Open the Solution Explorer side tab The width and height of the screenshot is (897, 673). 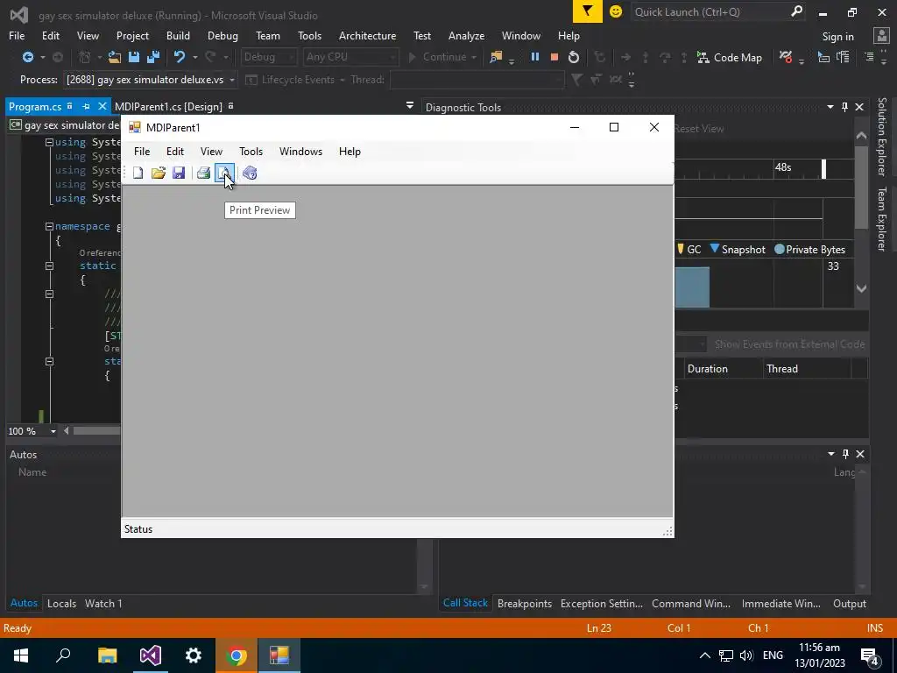pos(881,136)
